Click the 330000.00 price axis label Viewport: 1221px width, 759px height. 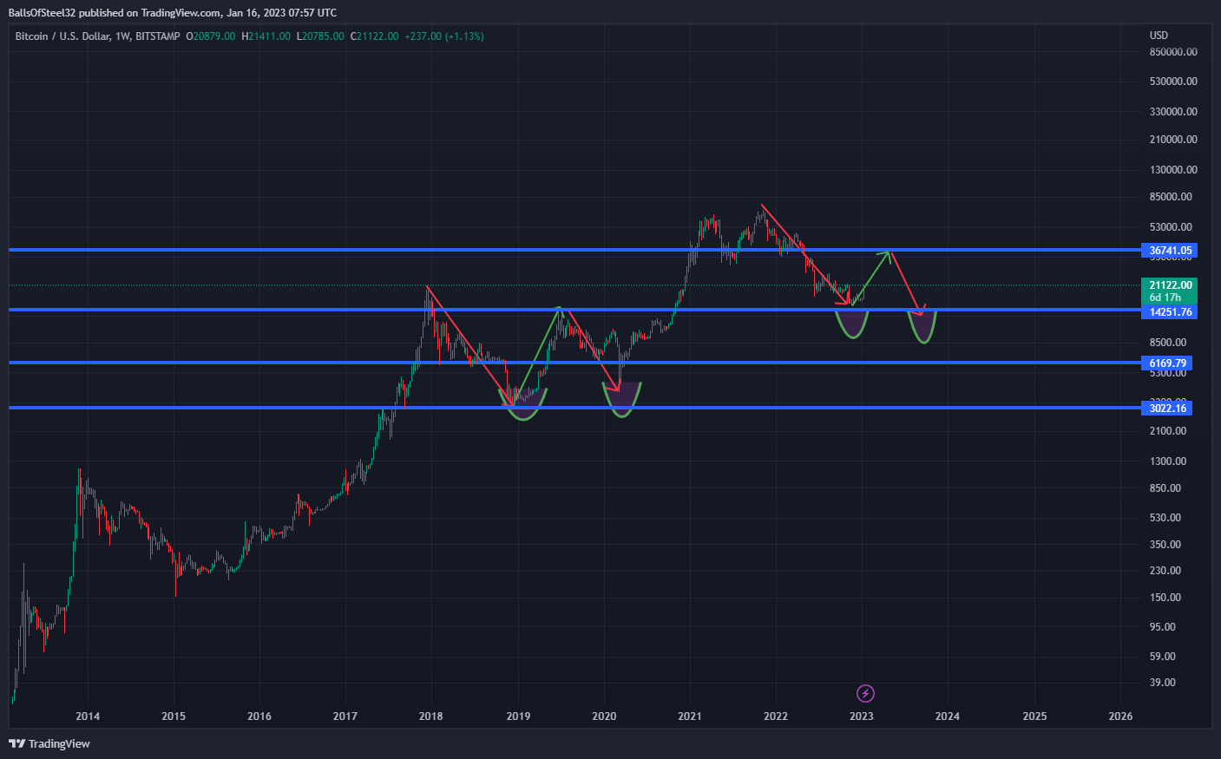click(1173, 112)
